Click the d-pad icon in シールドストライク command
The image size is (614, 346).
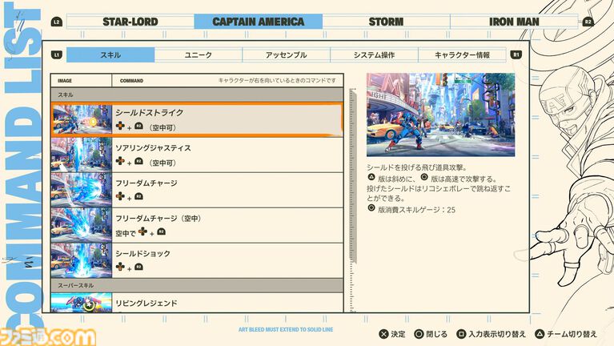pos(120,126)
